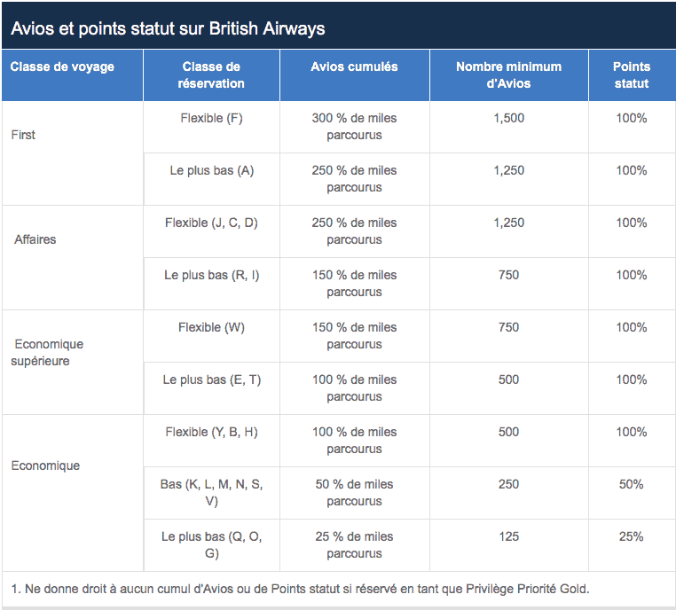Image resolution: width=676 pixels, height=610 pixels.
Task: Select the 'Classe de voyage' column header
Action: 62,67
